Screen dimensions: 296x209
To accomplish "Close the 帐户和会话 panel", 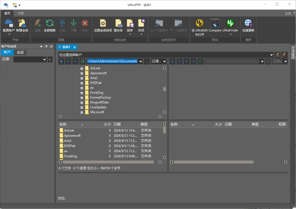I will point(51,46).
